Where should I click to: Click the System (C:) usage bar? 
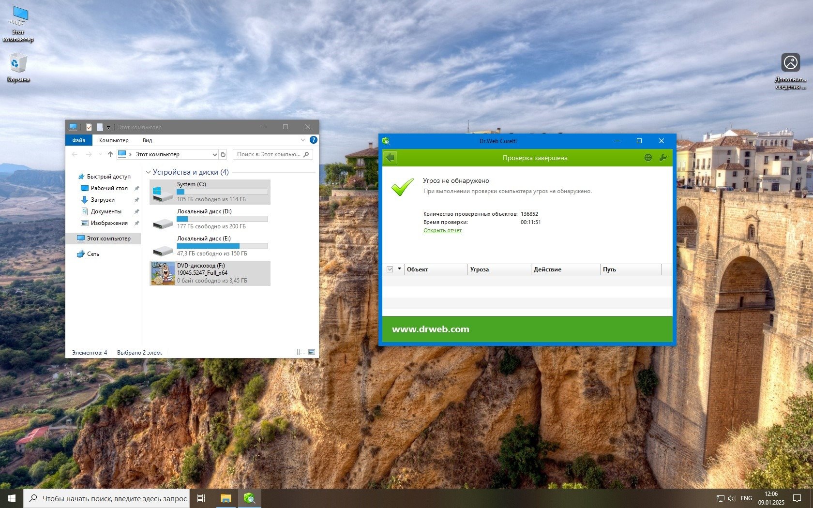tap(222, 192)
